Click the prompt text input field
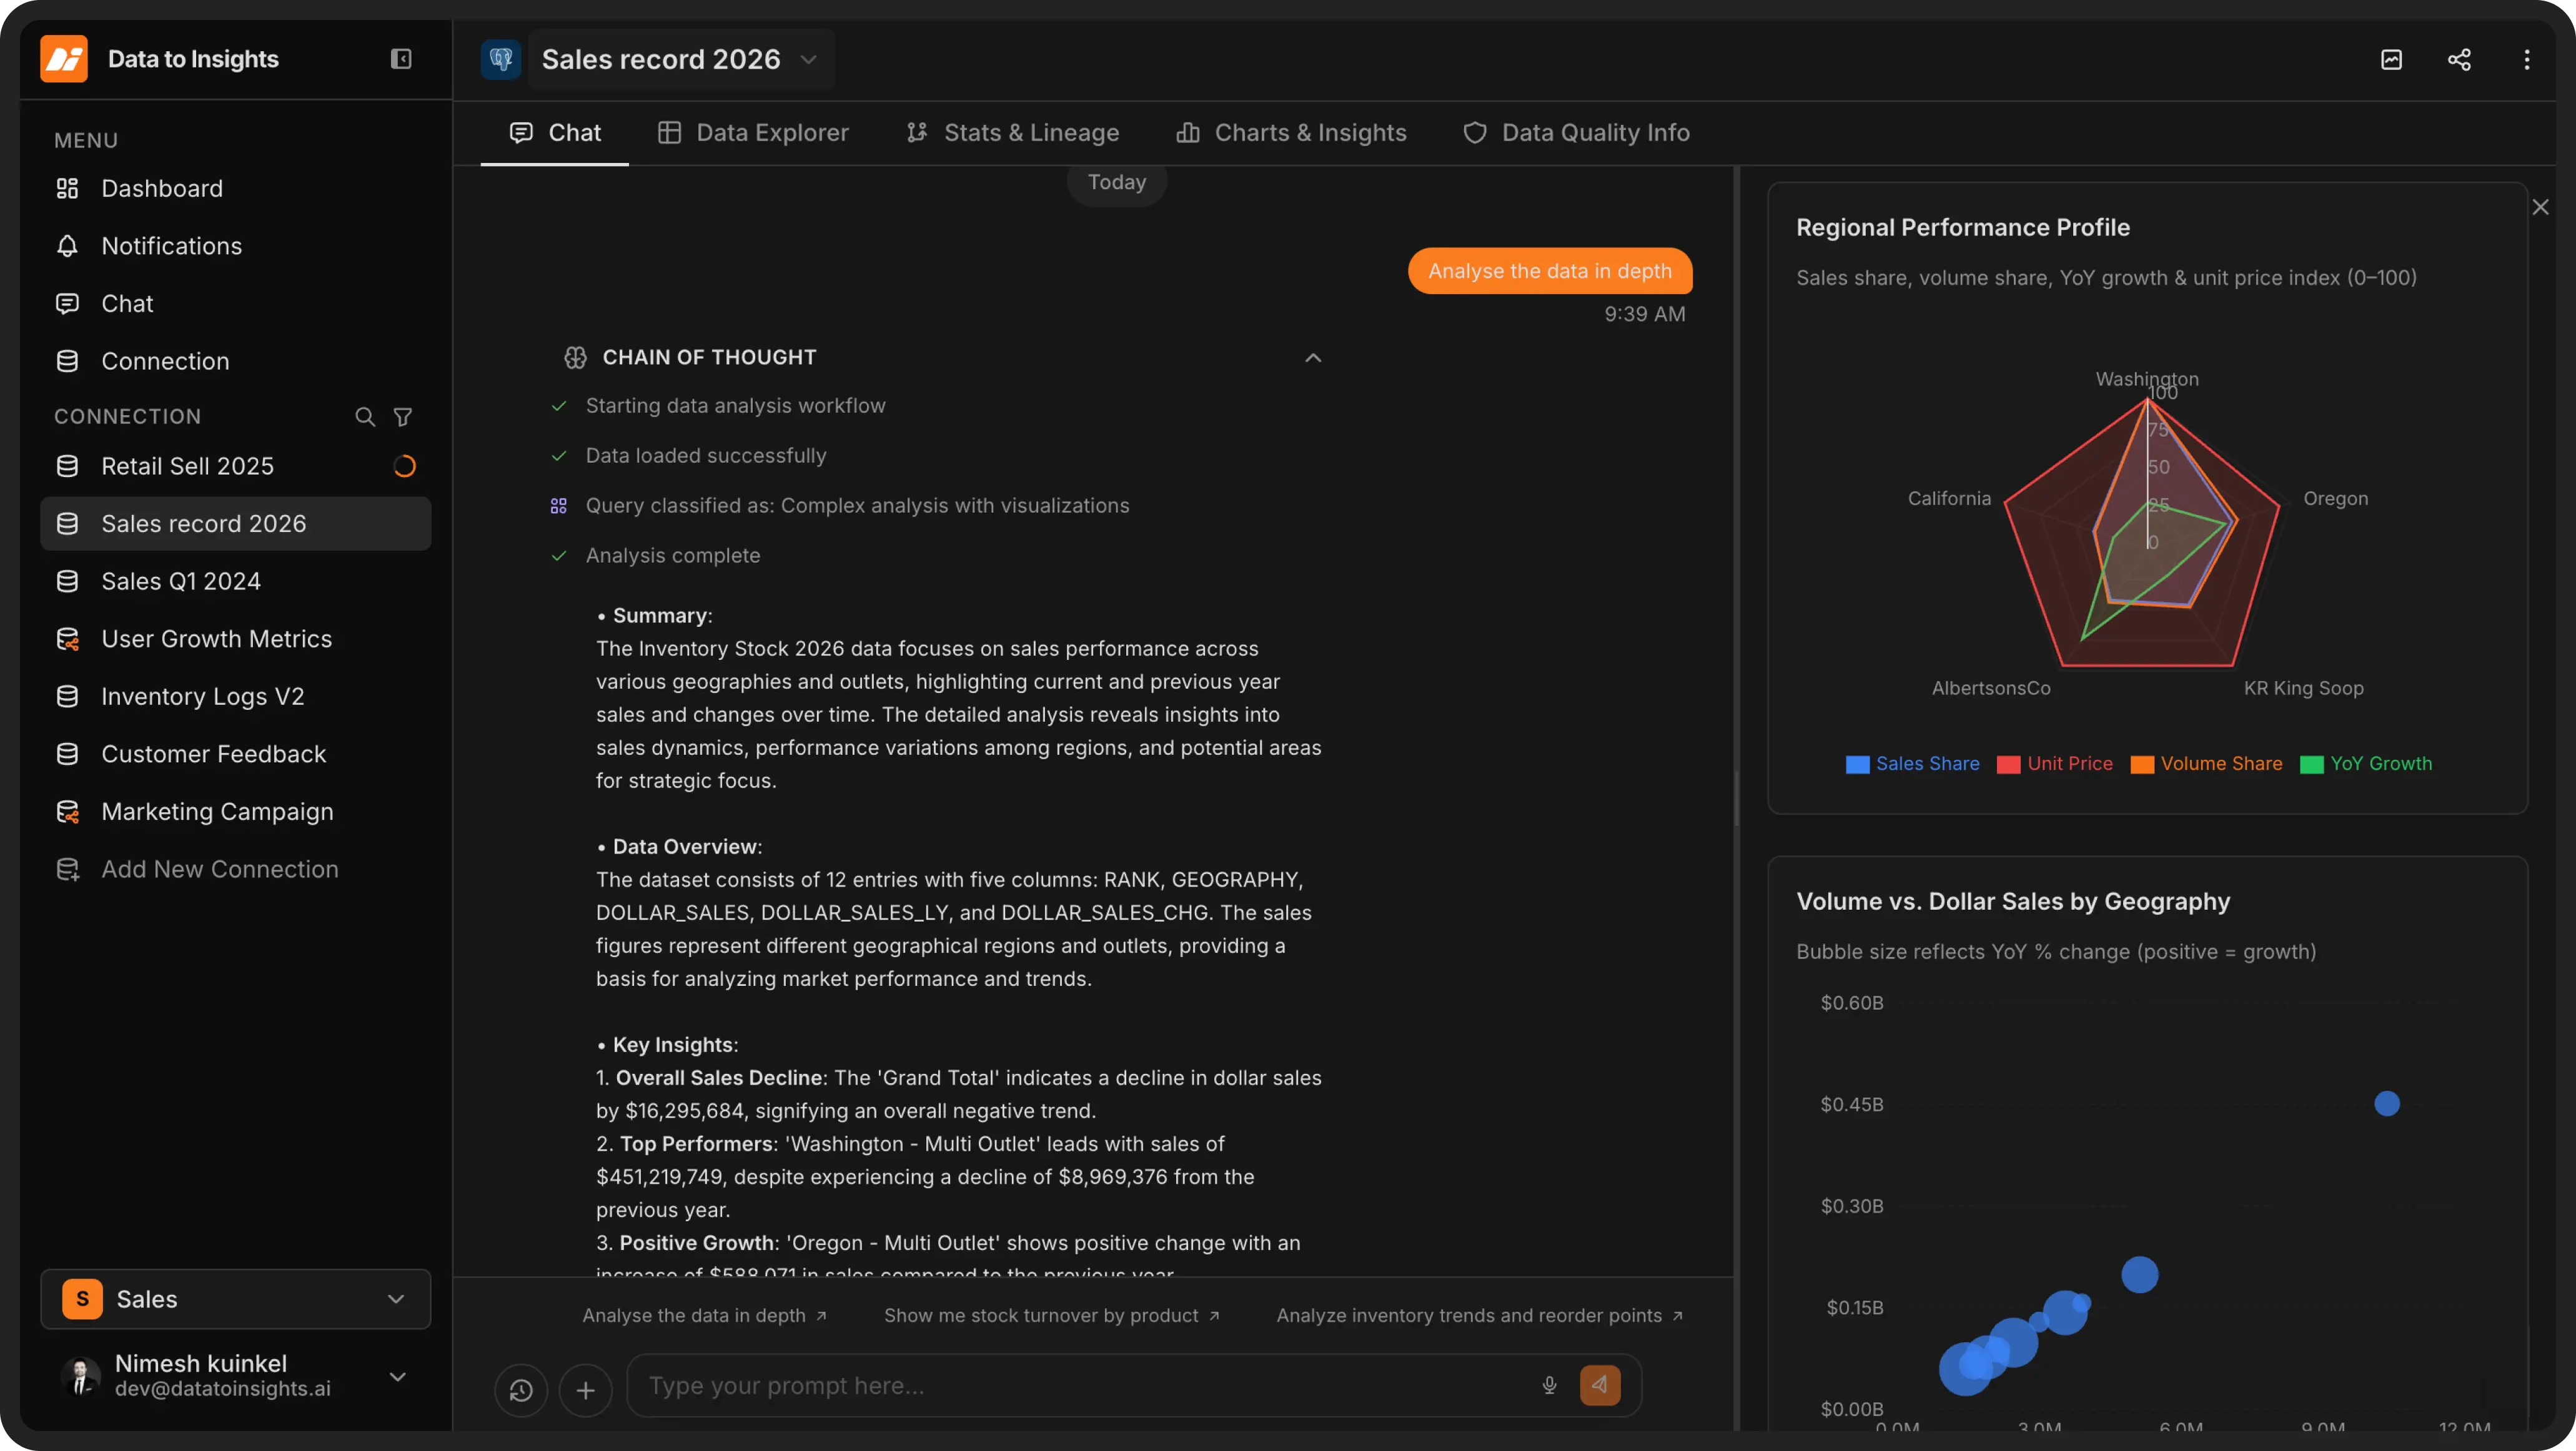The width and height of the screenshot is (2576, 1451). pos(1080,1385)
